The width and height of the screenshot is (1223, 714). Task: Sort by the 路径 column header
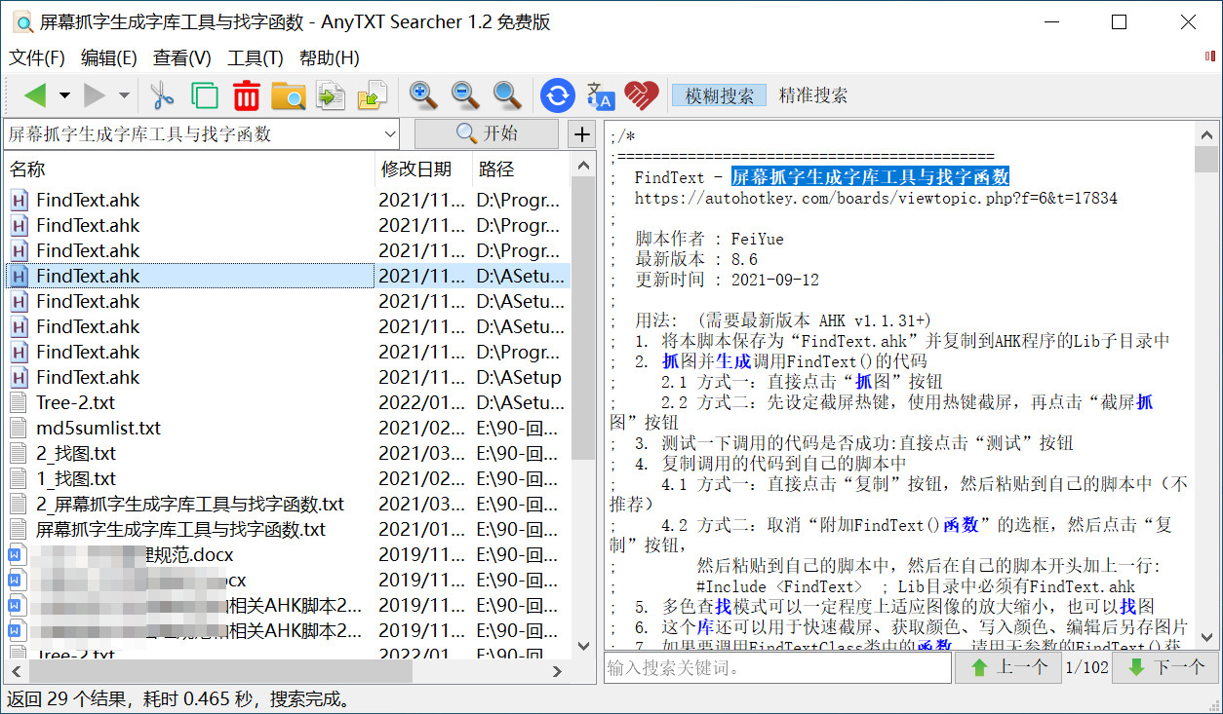[x=521, y=169]
